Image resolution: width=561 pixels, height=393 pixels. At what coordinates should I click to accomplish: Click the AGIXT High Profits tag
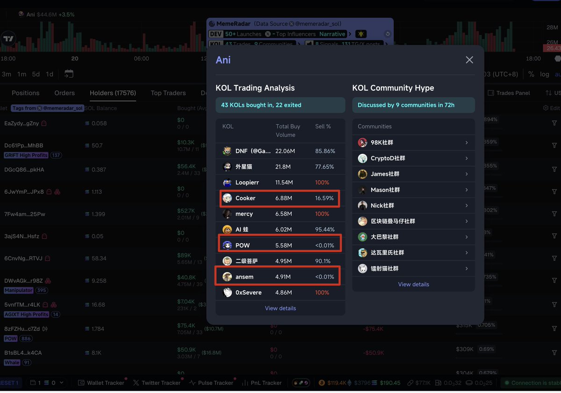click(26, 314)
